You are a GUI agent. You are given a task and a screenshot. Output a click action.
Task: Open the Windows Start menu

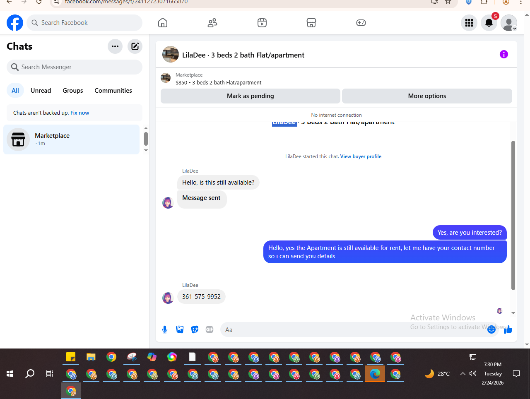click(10, 374)
